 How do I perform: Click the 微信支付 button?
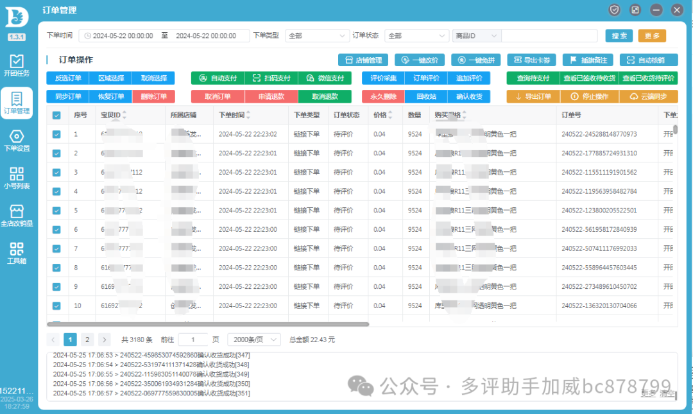(x=325, y=78)
